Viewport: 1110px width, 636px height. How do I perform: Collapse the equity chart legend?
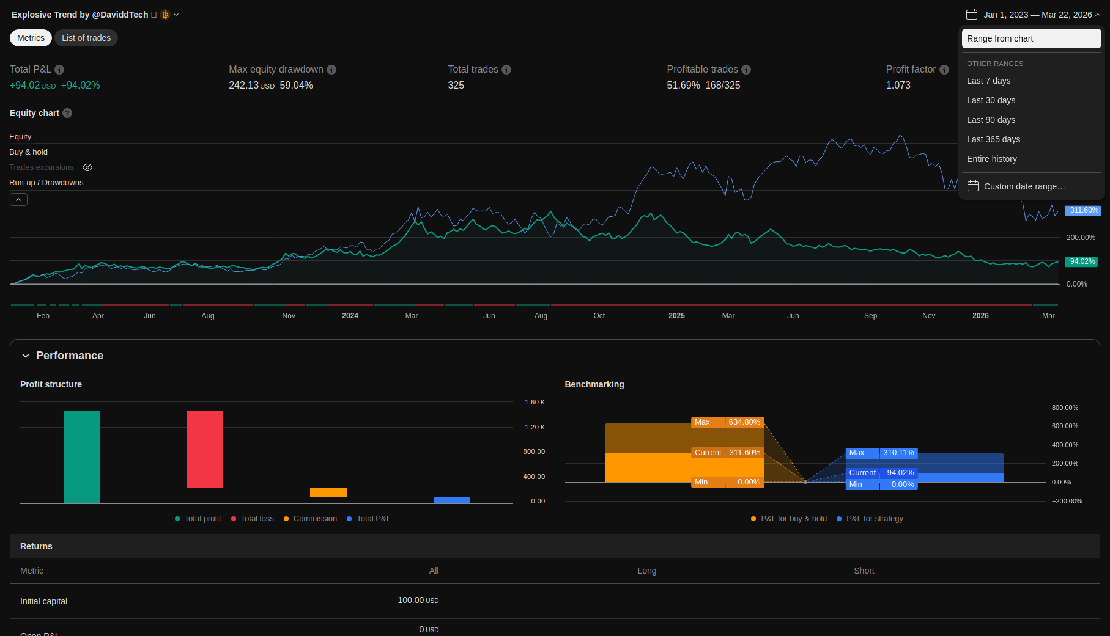[18, 200]
